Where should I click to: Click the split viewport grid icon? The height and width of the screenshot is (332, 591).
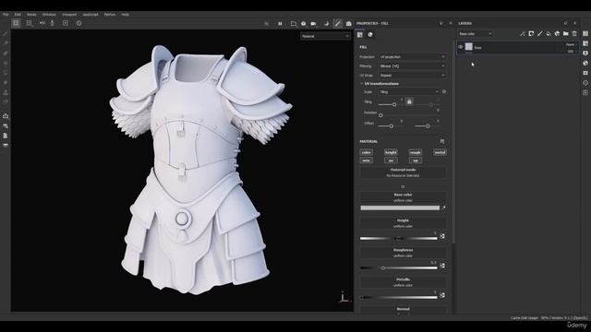(x=29, y=23)
